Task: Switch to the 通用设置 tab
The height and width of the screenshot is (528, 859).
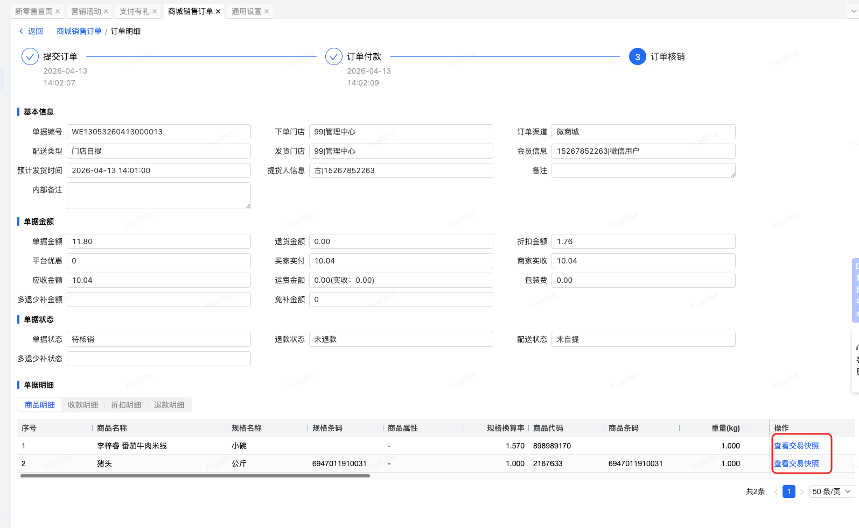Action: [247, 11]
